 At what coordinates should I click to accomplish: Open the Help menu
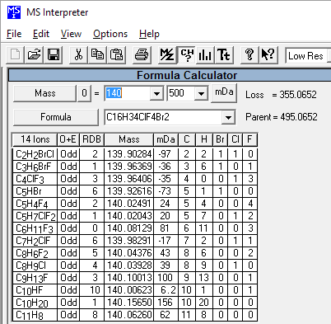click(149, 34)
